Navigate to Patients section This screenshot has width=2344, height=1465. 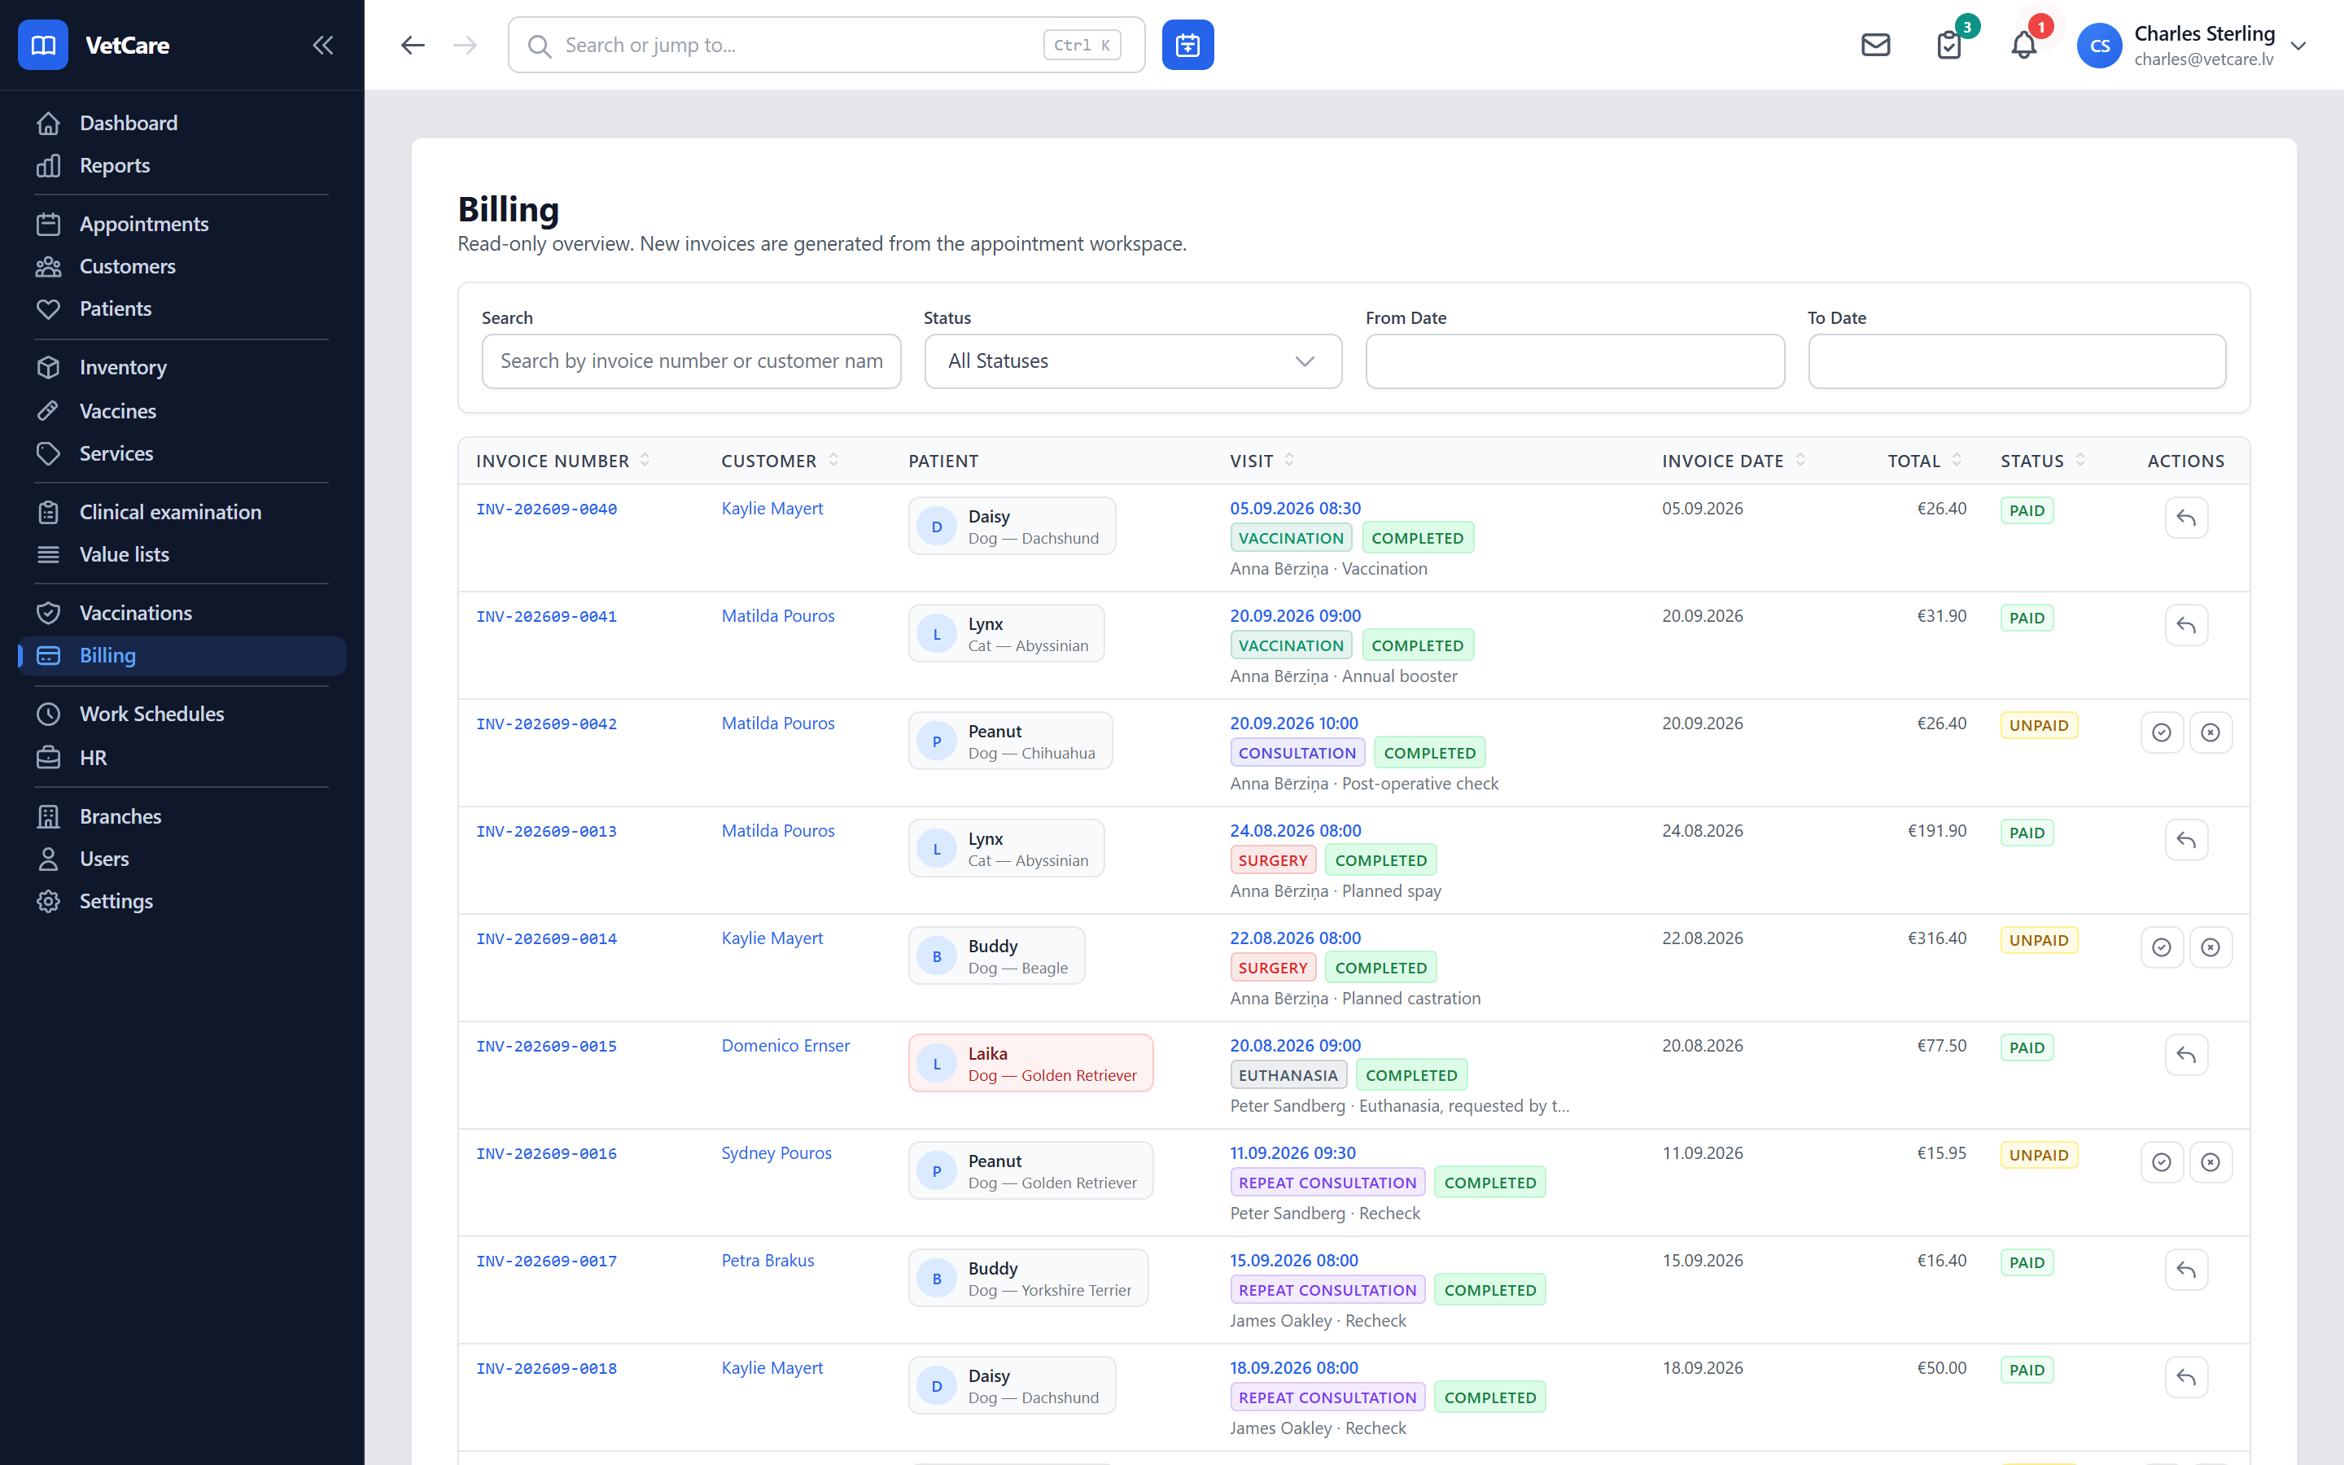click(x=182, y=309)
